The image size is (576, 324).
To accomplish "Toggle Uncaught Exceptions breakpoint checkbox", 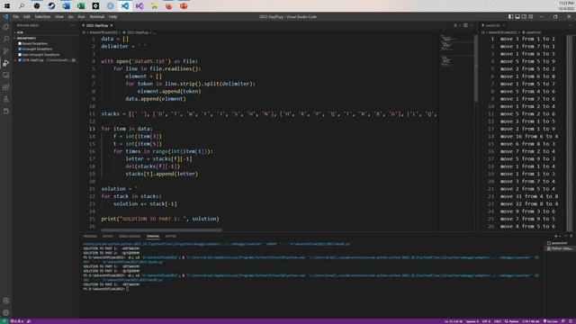I will [x=20, y=49].
